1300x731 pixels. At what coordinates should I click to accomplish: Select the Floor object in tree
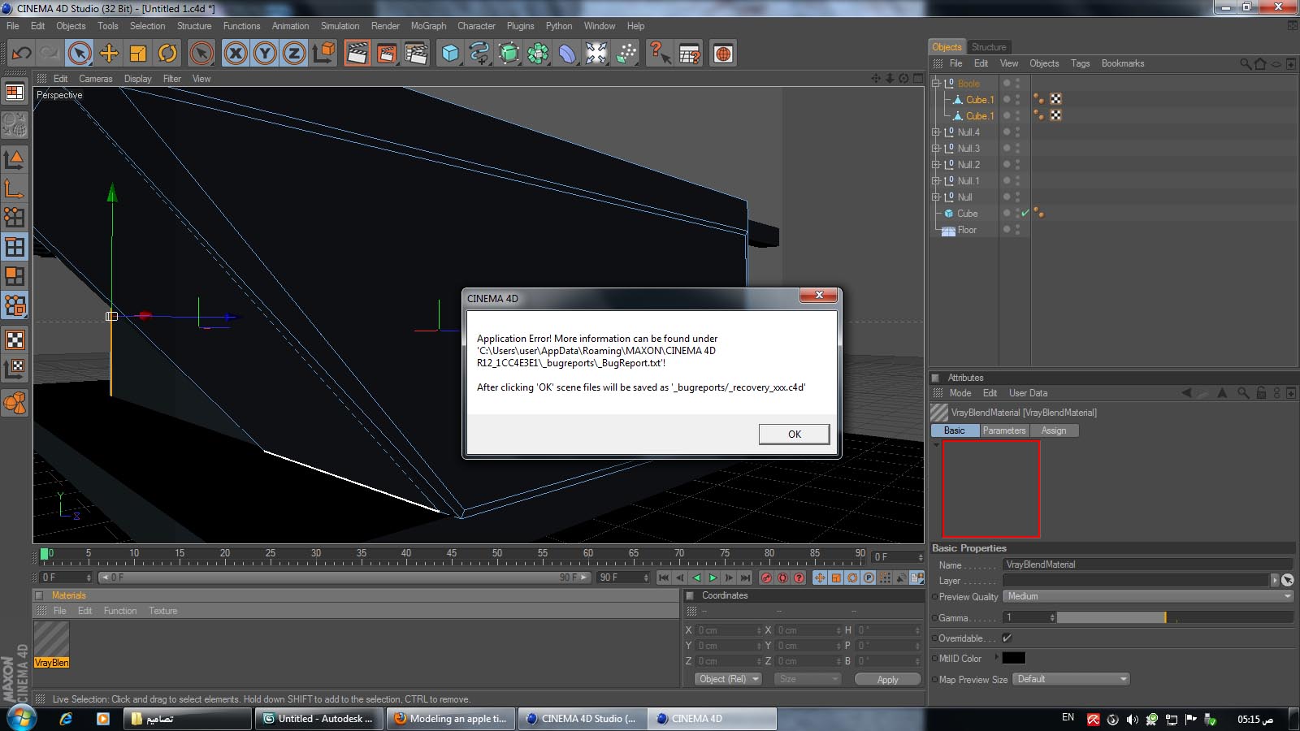pos(966,230)
